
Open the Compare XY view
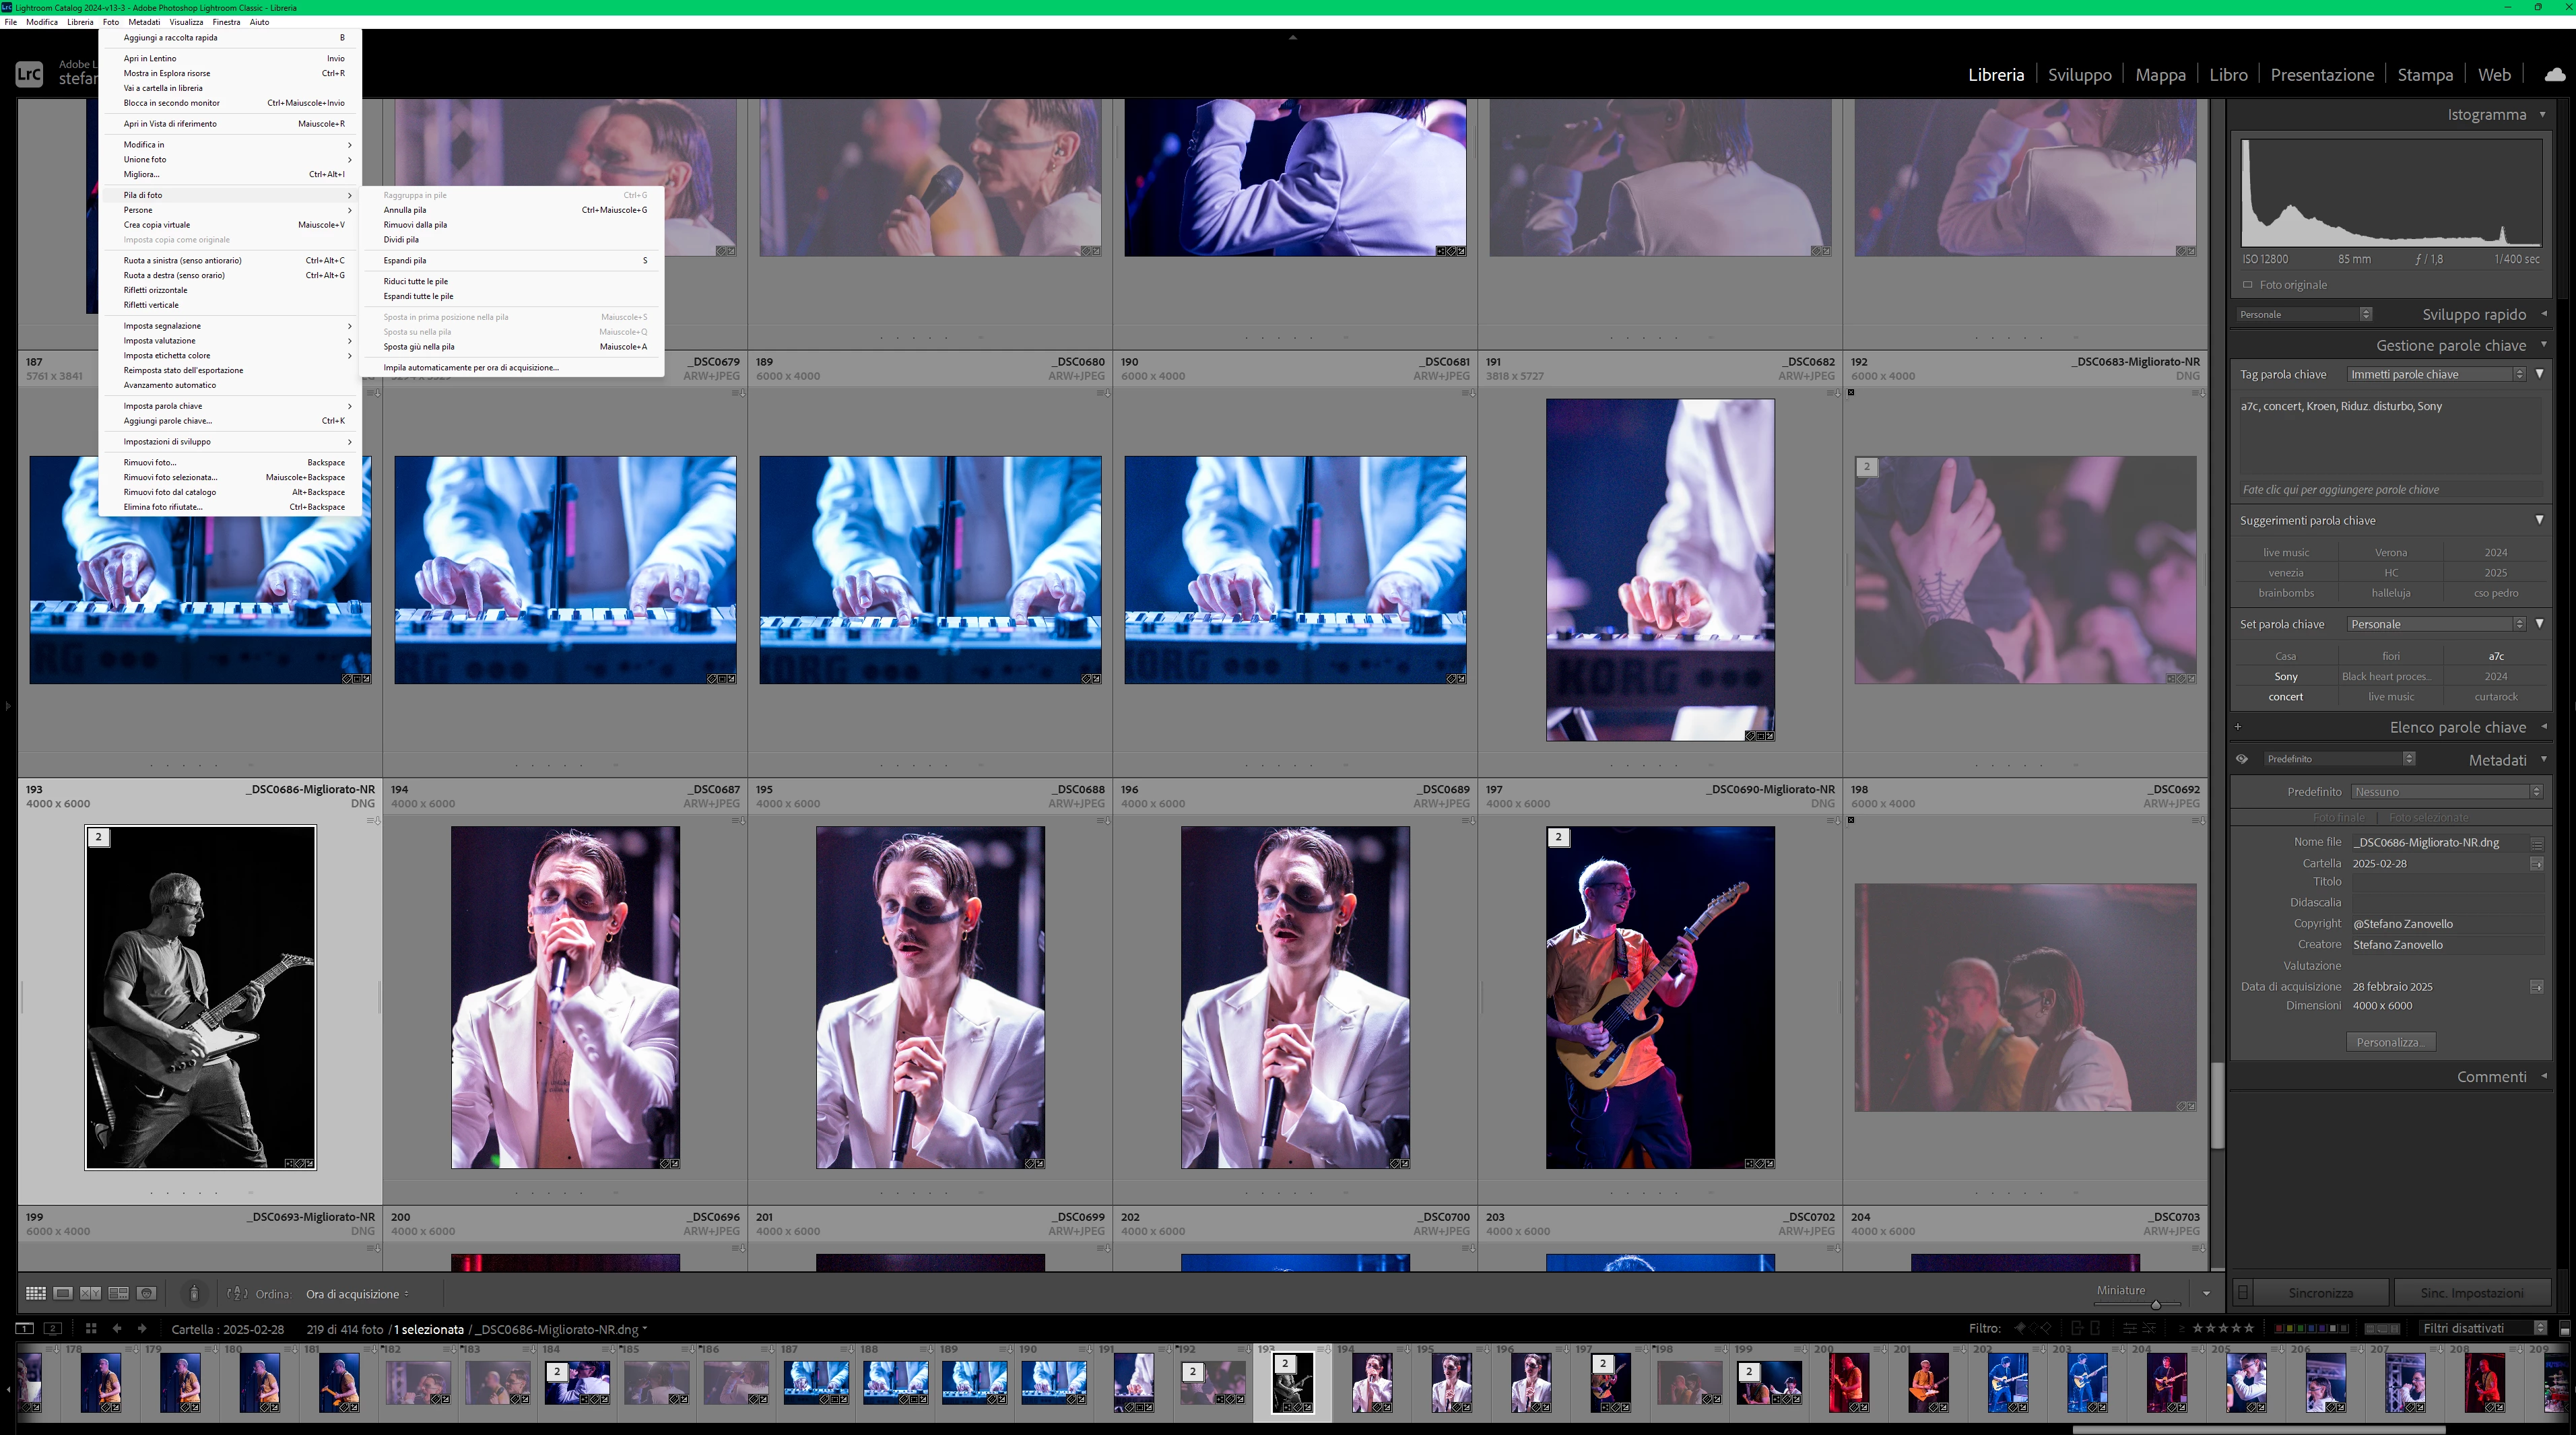pos(90,1293)
